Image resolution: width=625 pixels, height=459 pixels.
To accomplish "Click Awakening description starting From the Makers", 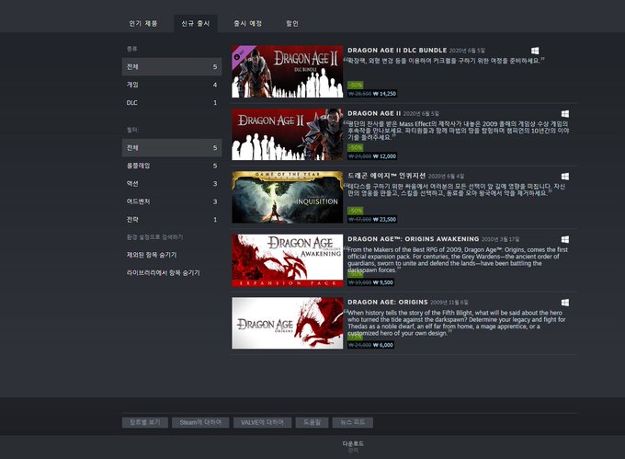I will 457,260.
